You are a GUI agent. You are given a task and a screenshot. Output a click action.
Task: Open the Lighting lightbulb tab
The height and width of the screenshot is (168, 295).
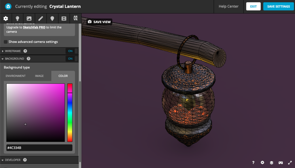(x=17, y=18)
